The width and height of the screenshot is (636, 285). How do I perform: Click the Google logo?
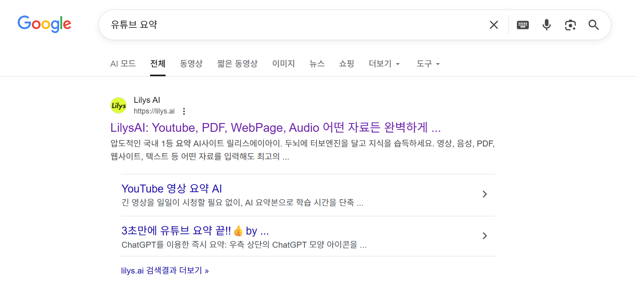click(x=44, y=24)
